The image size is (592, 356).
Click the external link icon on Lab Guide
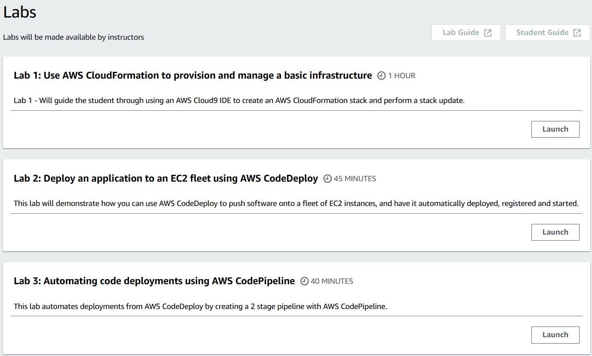488,33
